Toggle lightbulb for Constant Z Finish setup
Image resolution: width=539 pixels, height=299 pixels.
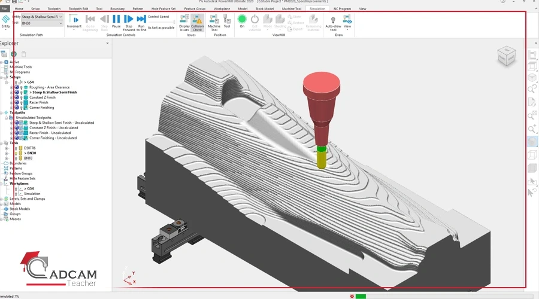pos(22,97)
